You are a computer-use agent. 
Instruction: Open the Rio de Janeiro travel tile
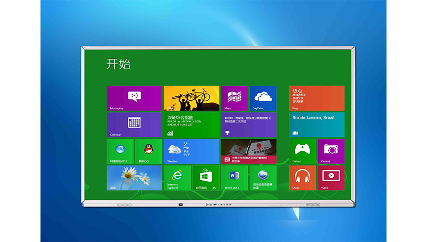(316, 124)
